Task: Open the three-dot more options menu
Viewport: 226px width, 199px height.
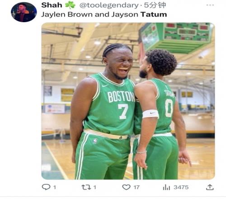Action: click(210, 5)
